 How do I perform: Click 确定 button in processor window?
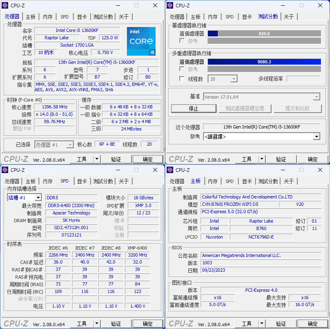coord(148,159)
